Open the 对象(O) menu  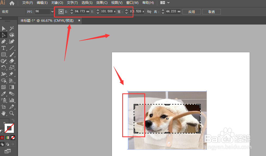coord(57,3)
